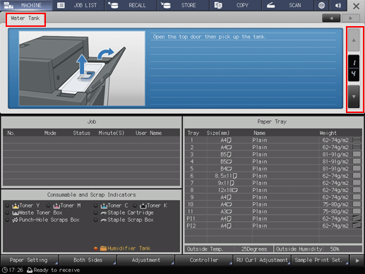Click the Outside Humidity reading
The width and height of the screenshot is (365, 274).
click(x=318, y=249)
